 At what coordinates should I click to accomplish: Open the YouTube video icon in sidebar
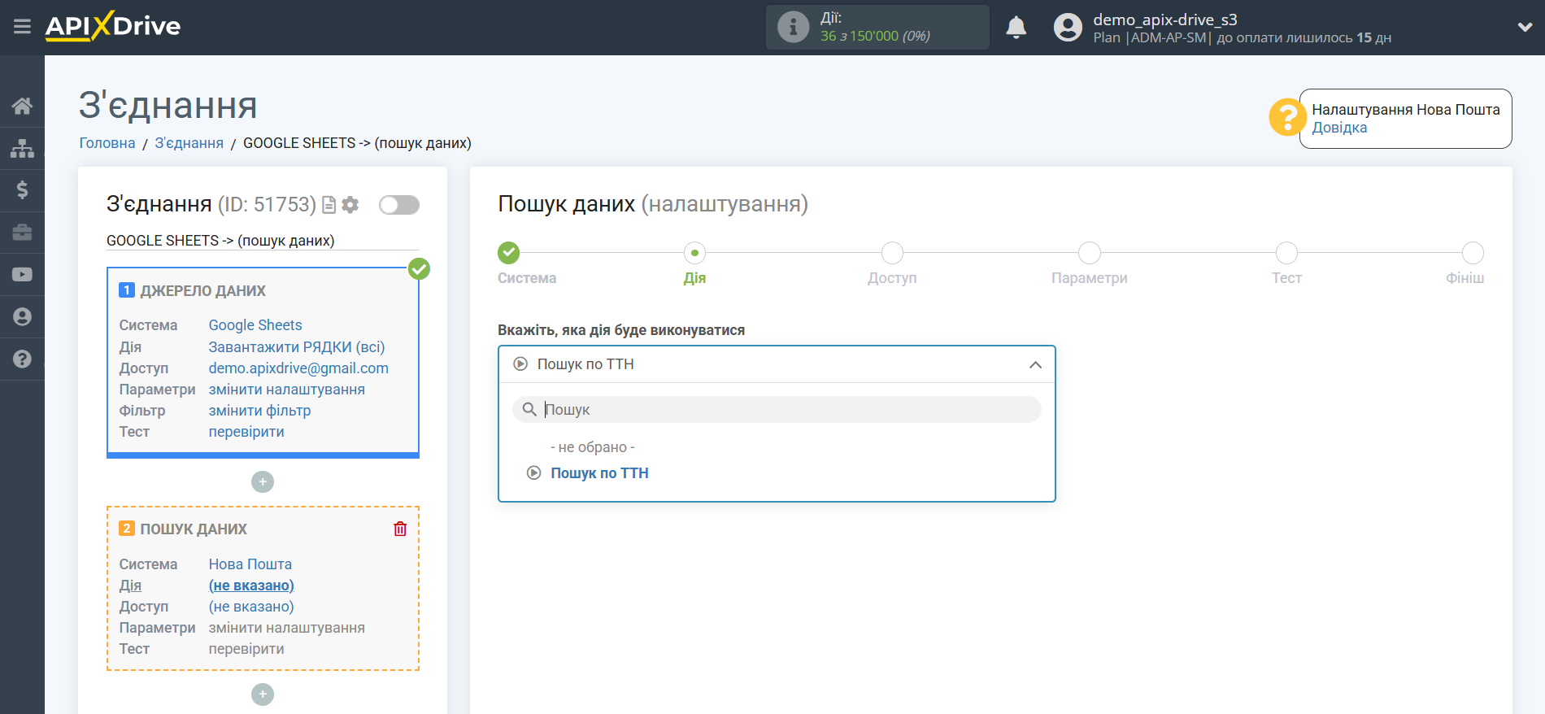(22, 275)
